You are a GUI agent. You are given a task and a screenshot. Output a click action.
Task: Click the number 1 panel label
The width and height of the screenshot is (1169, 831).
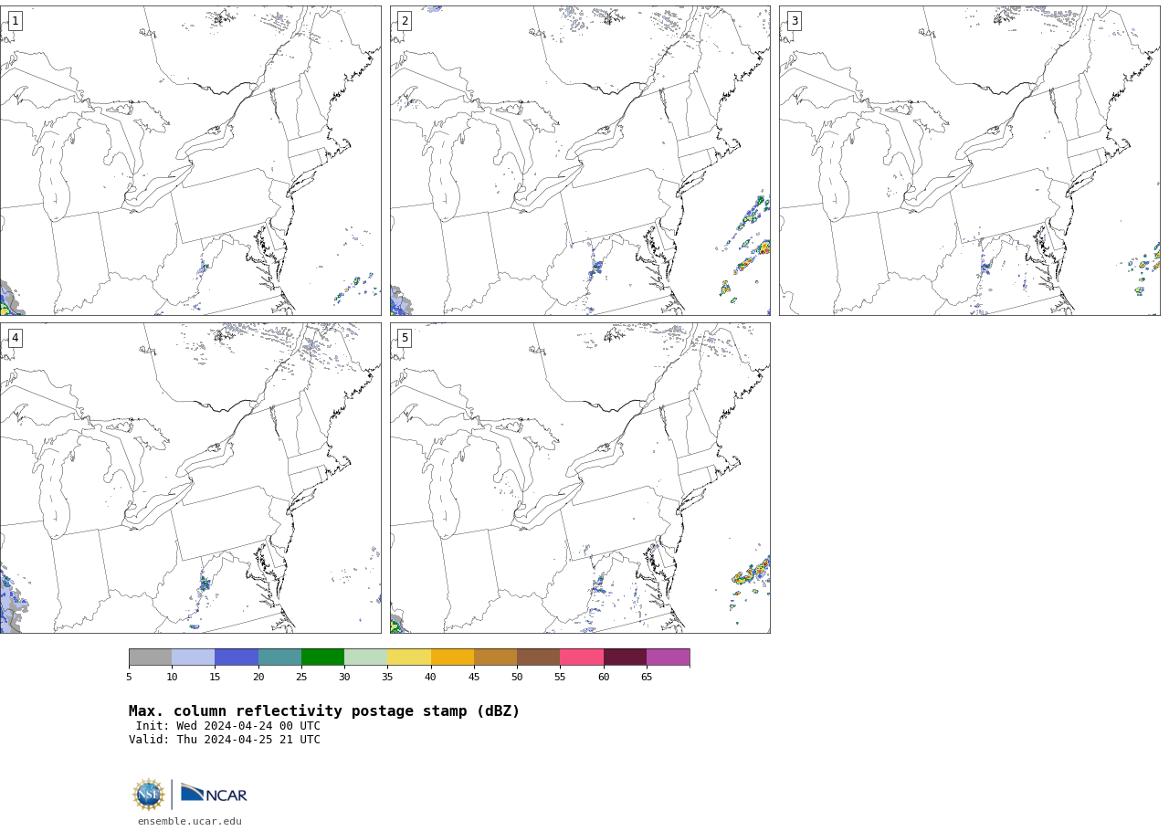tap(15, 21)
